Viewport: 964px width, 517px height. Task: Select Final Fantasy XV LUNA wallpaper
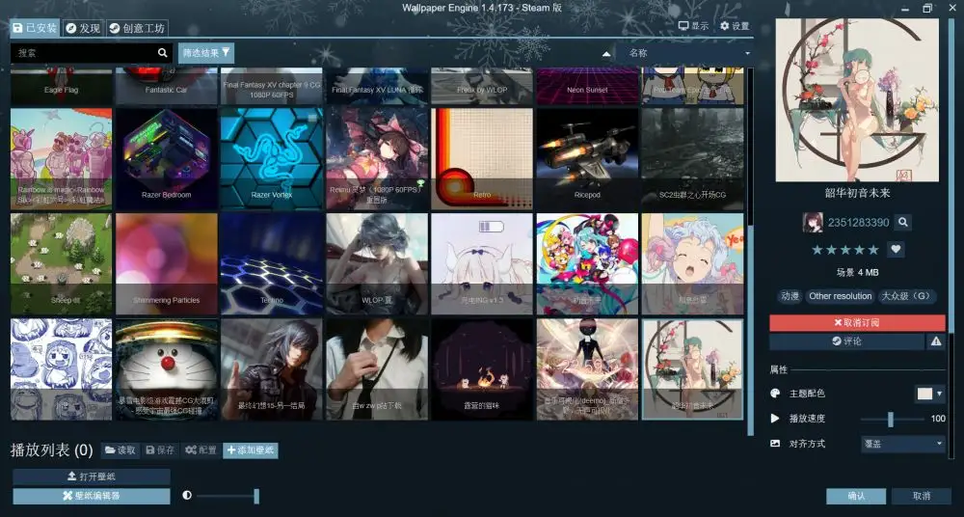[x=377, y=86]
